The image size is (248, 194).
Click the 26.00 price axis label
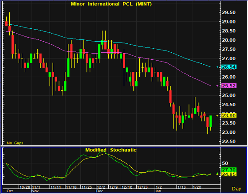coord(229,77)
